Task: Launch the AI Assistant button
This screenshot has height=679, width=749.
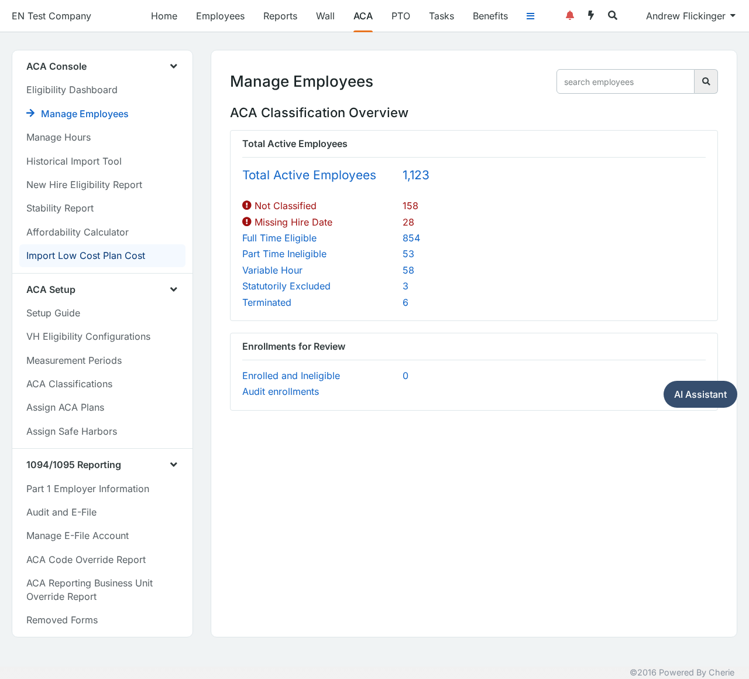Action: (700, 394)
